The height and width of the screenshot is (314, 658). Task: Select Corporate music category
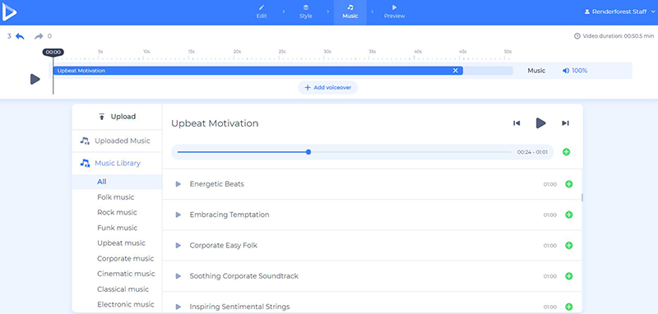coord(126,259)
